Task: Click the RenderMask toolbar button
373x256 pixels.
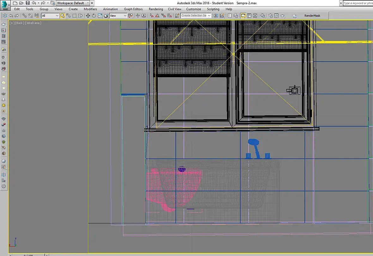Action: [x=312, y=16]
